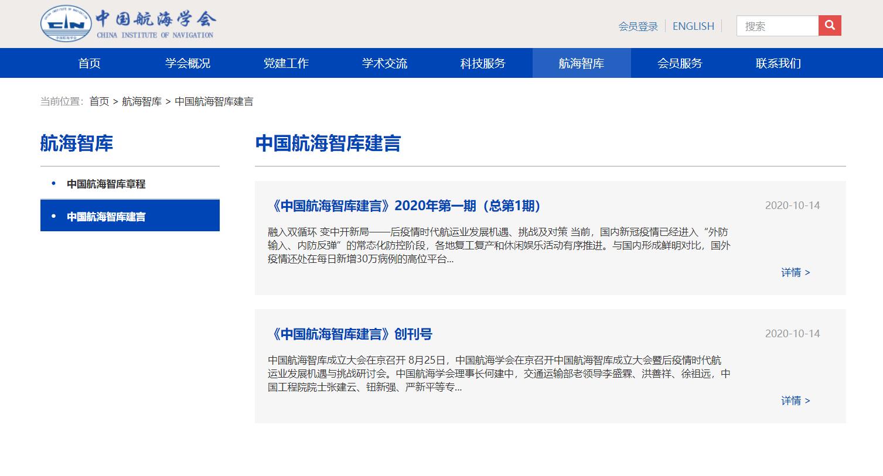The height and width of the screenshot is (476, 883).
Task: Click the 航海智库 sidebar heading
Action: [77, 143]
